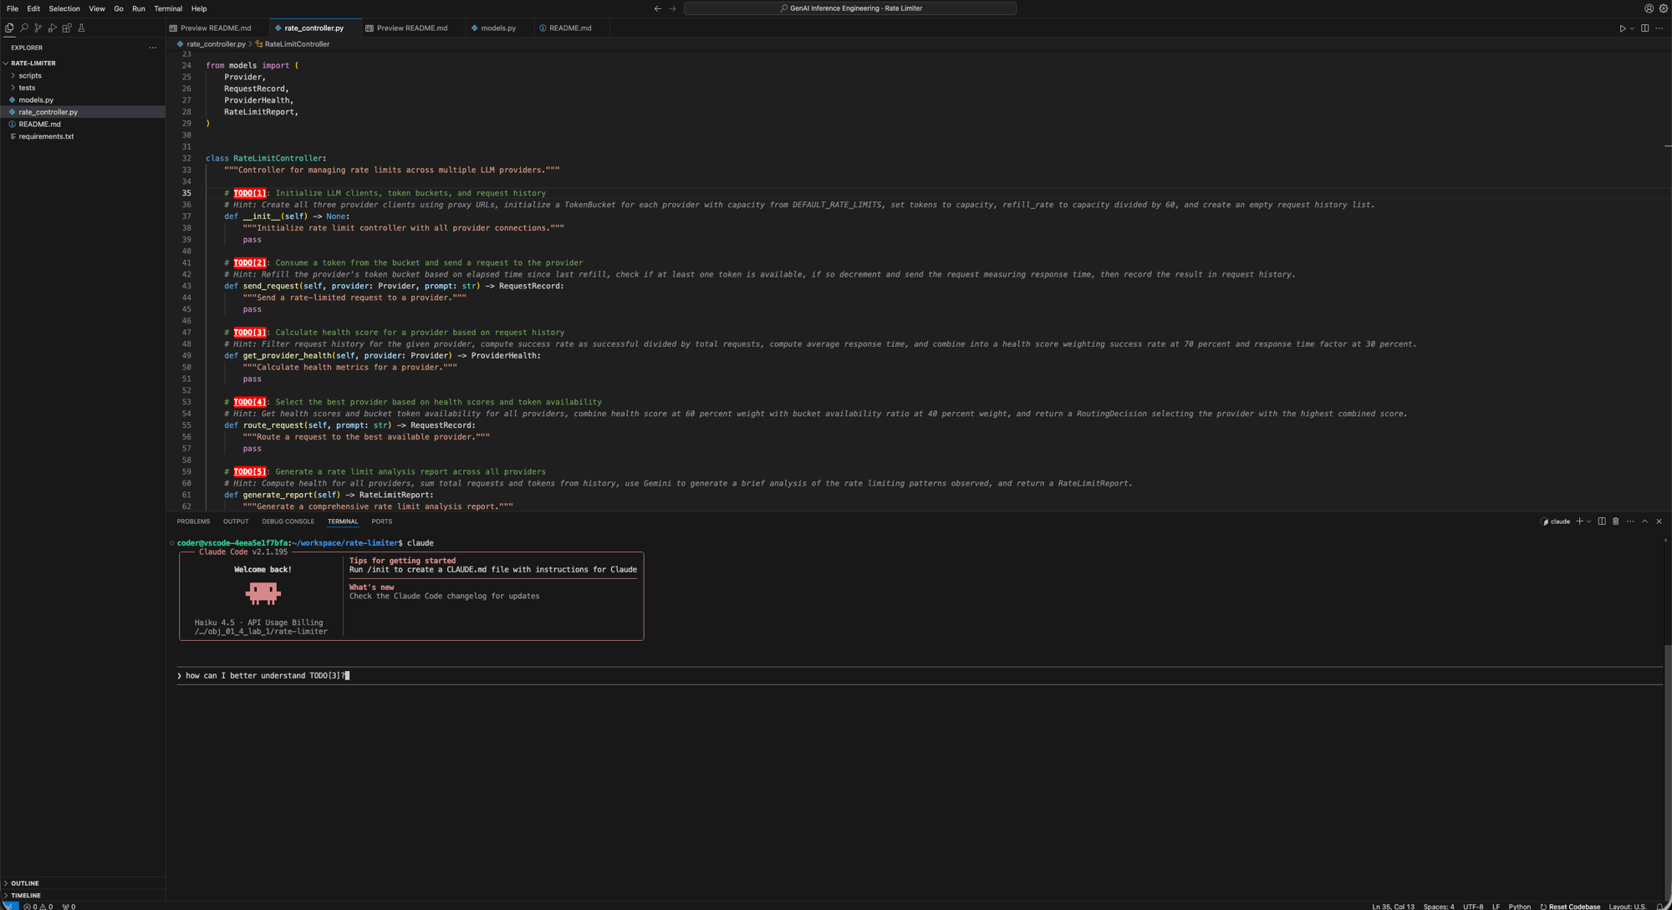Switch to the OUTPUT panel tab
Image resolution: width=1672 pixels, height=910 pixels.
tap(236, 521)
